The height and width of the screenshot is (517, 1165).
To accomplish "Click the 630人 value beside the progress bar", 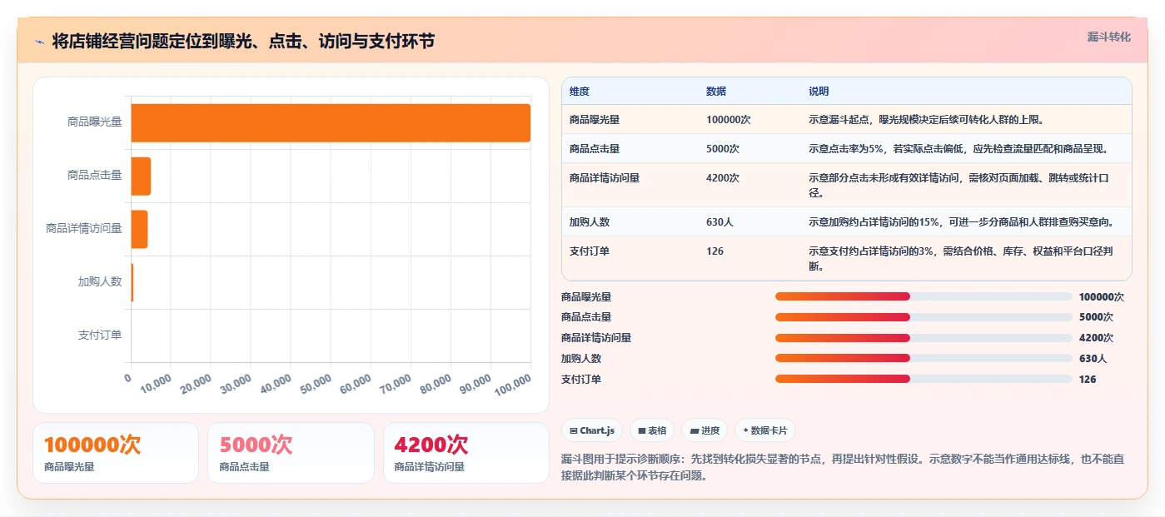I will (1093, 358).
